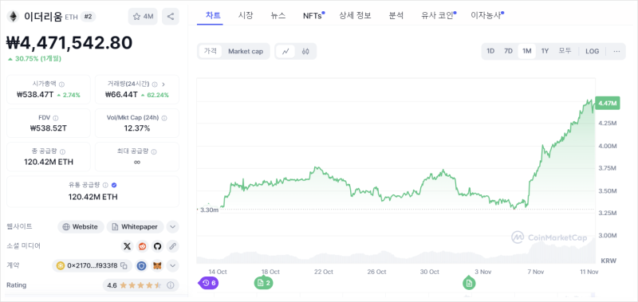This screenshot has width=638, height=302.
Task: Select the line chart view toggle
Action: click(x=286, y=51)
